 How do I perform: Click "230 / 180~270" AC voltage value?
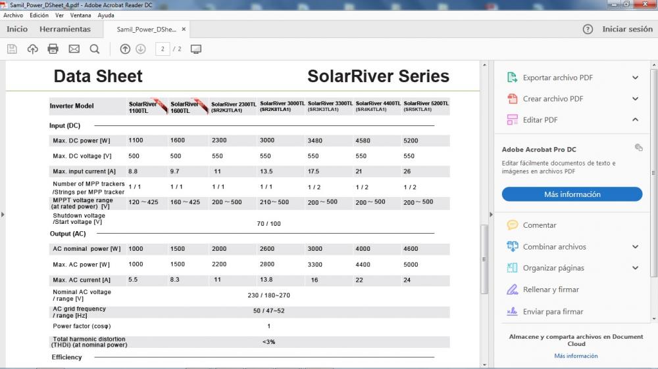(268, 295)
